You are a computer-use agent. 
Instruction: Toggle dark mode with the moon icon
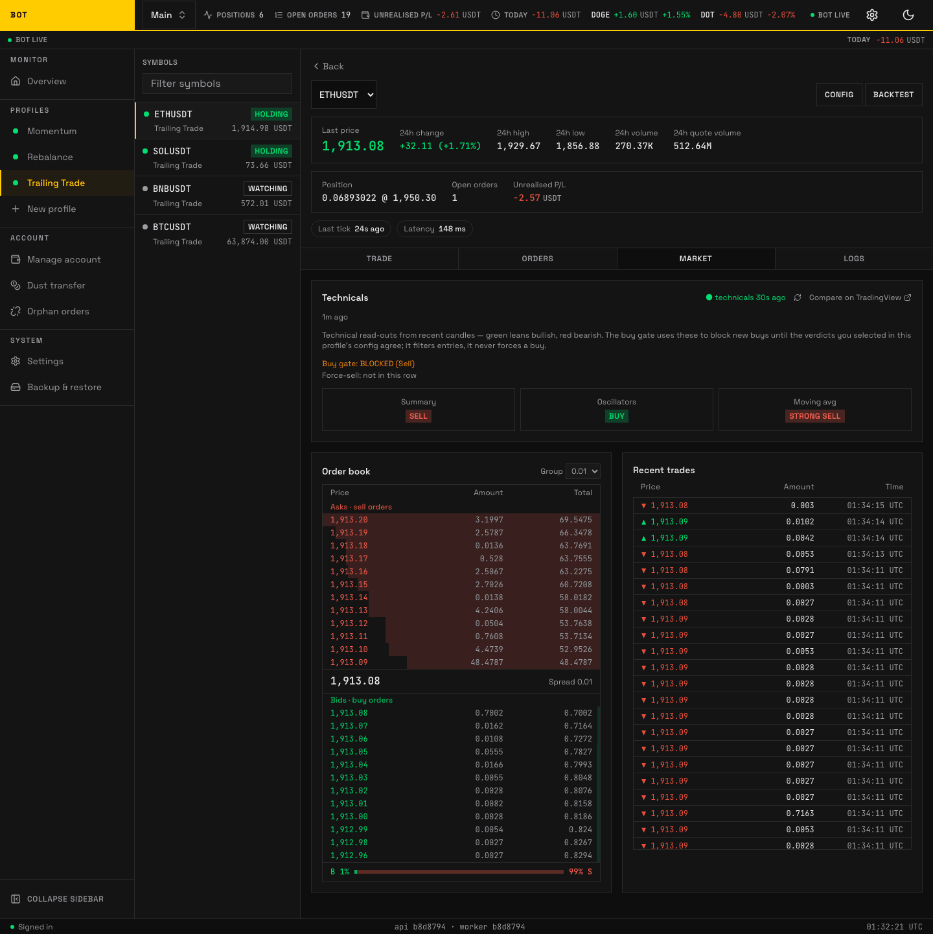click(x=908, y=15)
